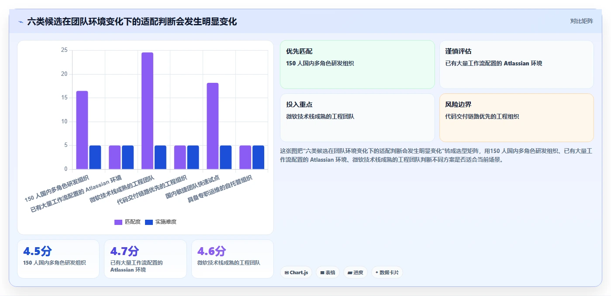This screenshot has height=296, width=611.
Task: Click text 150 人国内多角色研发组织 in 优先匹配 card
Action: click(x=320, y=63)
